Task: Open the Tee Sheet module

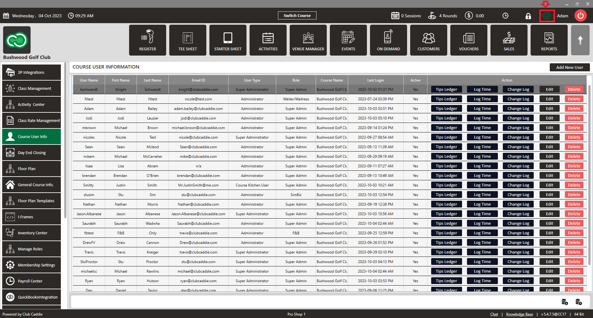Action: [x=188, y=40]
